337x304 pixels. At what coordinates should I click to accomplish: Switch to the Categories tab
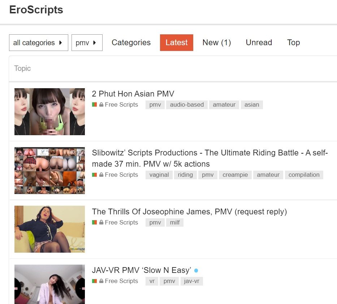point(131,43)
